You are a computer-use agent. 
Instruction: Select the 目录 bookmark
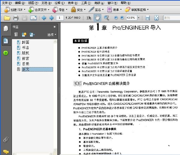tap(25, 64)
